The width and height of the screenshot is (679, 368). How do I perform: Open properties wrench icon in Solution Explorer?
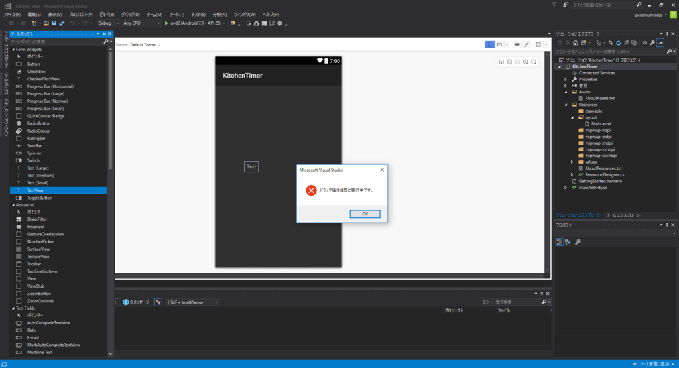(652, 43)
